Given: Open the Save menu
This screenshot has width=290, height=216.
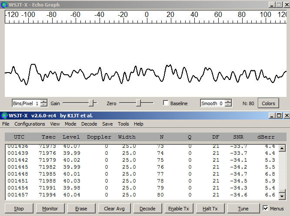Looking at the screenshot, I should pyautogui.click(x=107, y=124).
